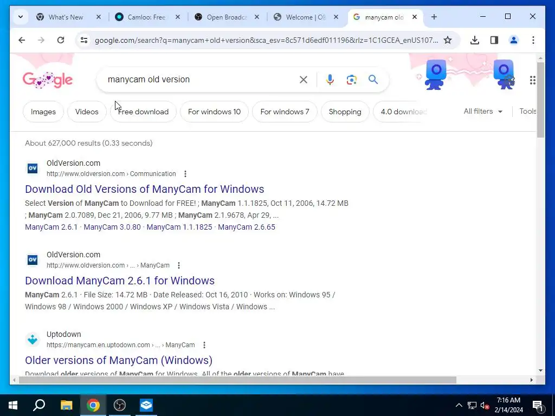Click the Google doodle logo
The height and width of the screenshot is (416, 555).
coord(48,80)
